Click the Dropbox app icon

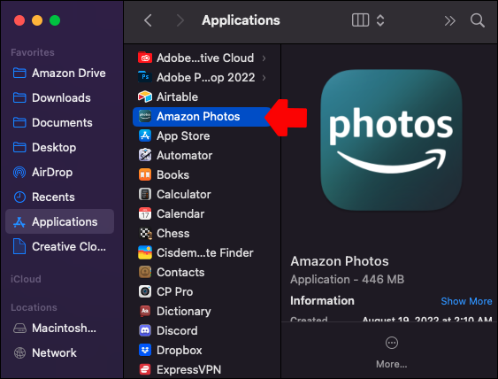point(145,350)
